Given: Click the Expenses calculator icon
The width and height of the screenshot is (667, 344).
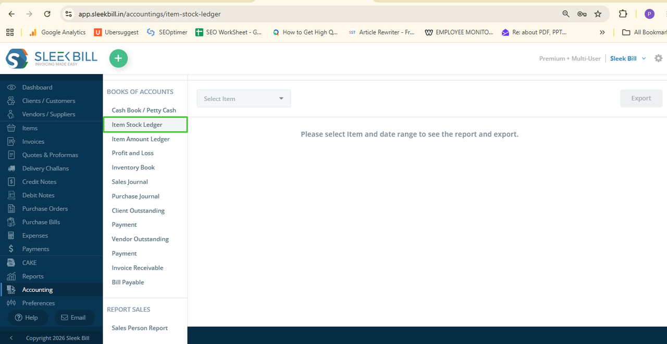Looking at the screenshot, I should pos(11,236).
